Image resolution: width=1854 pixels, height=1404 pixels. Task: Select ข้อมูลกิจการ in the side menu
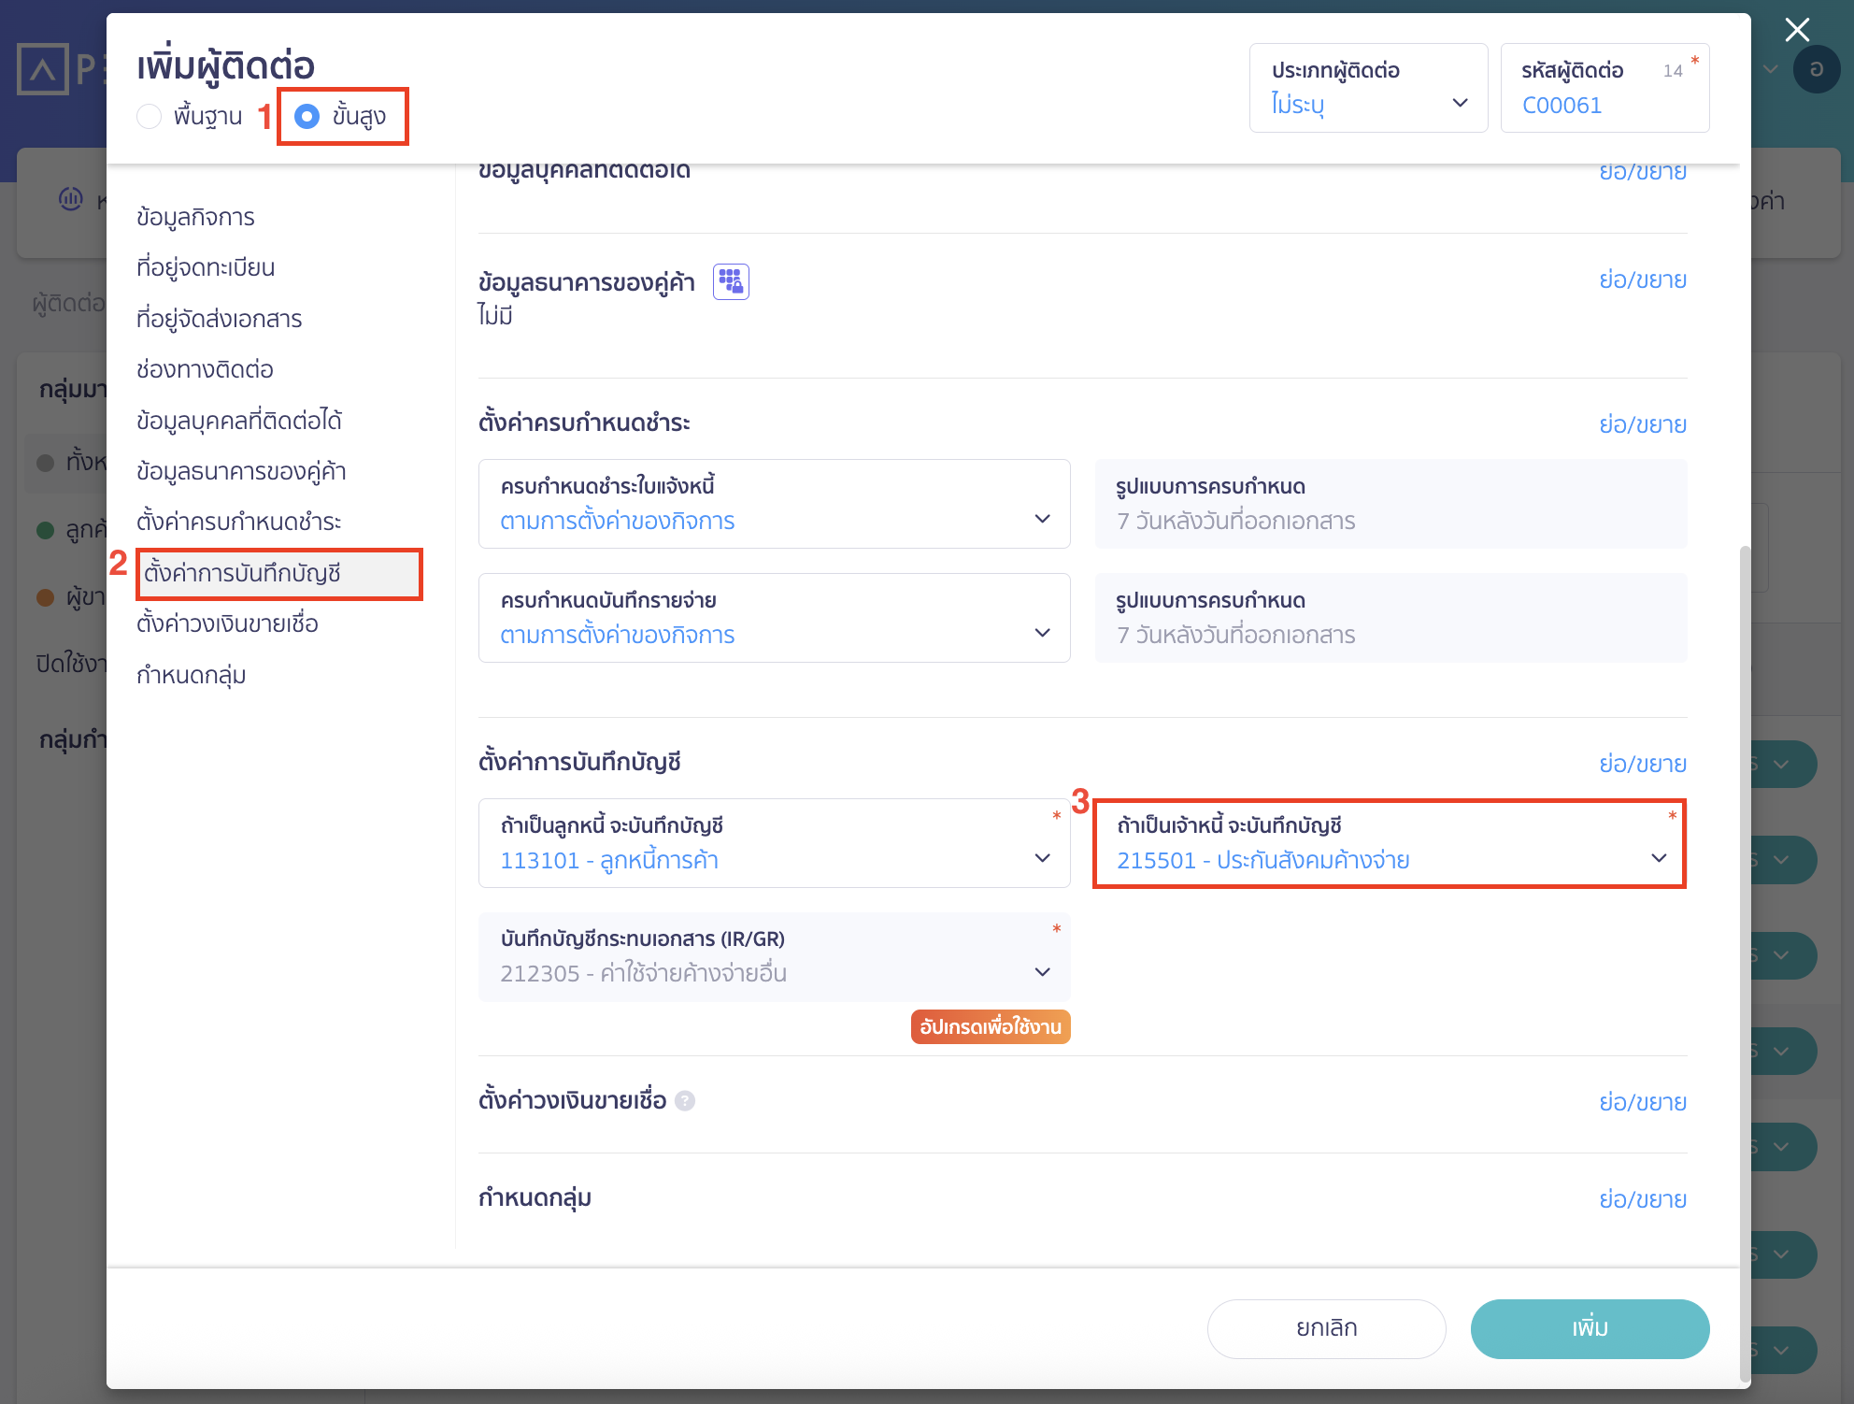tap(195, 217)
